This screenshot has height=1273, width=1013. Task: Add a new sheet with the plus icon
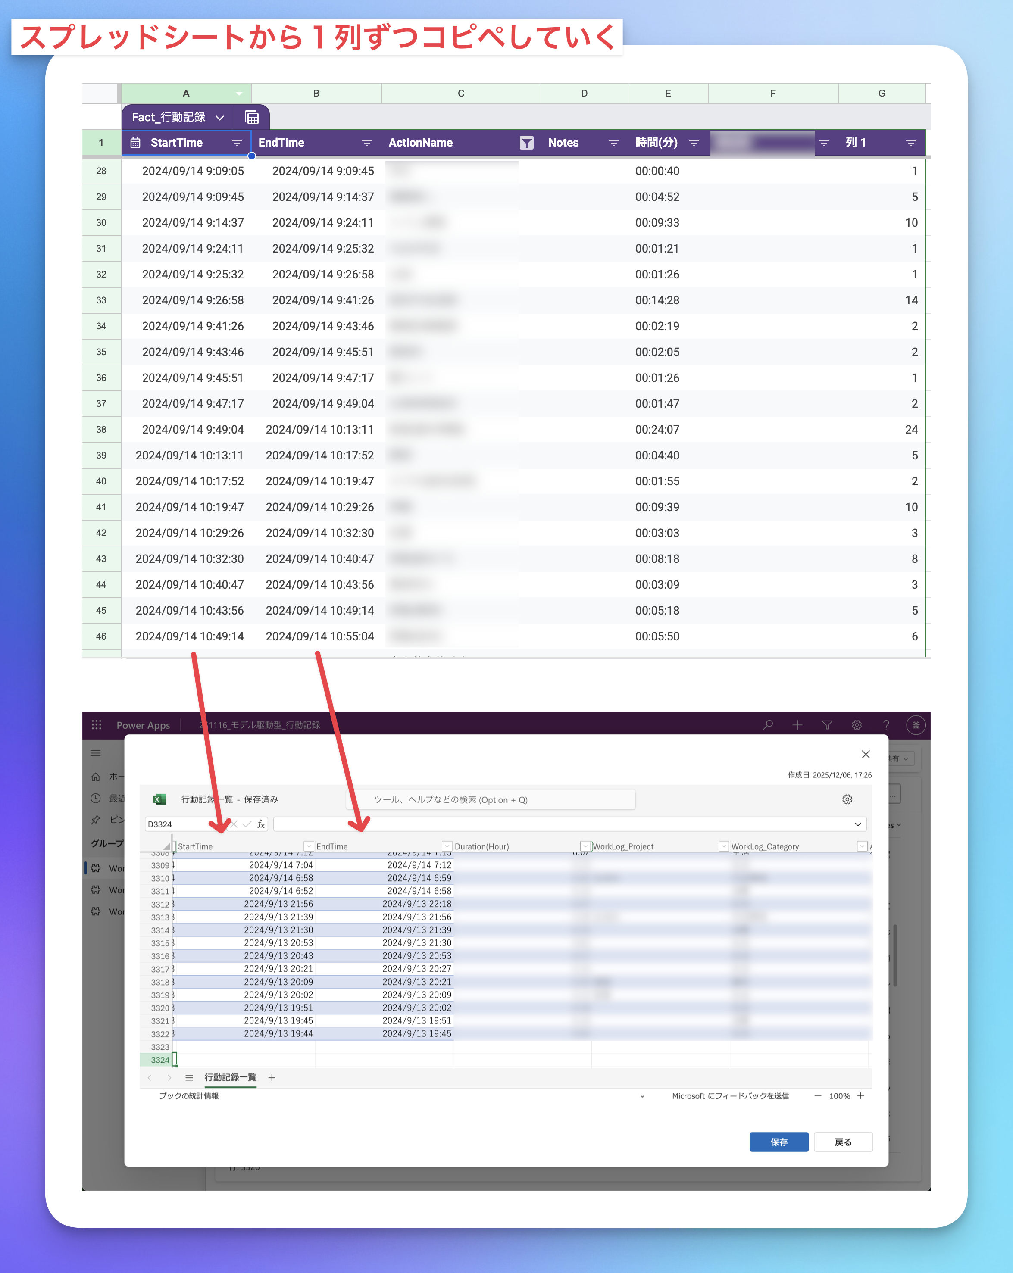pos(272,1077)
